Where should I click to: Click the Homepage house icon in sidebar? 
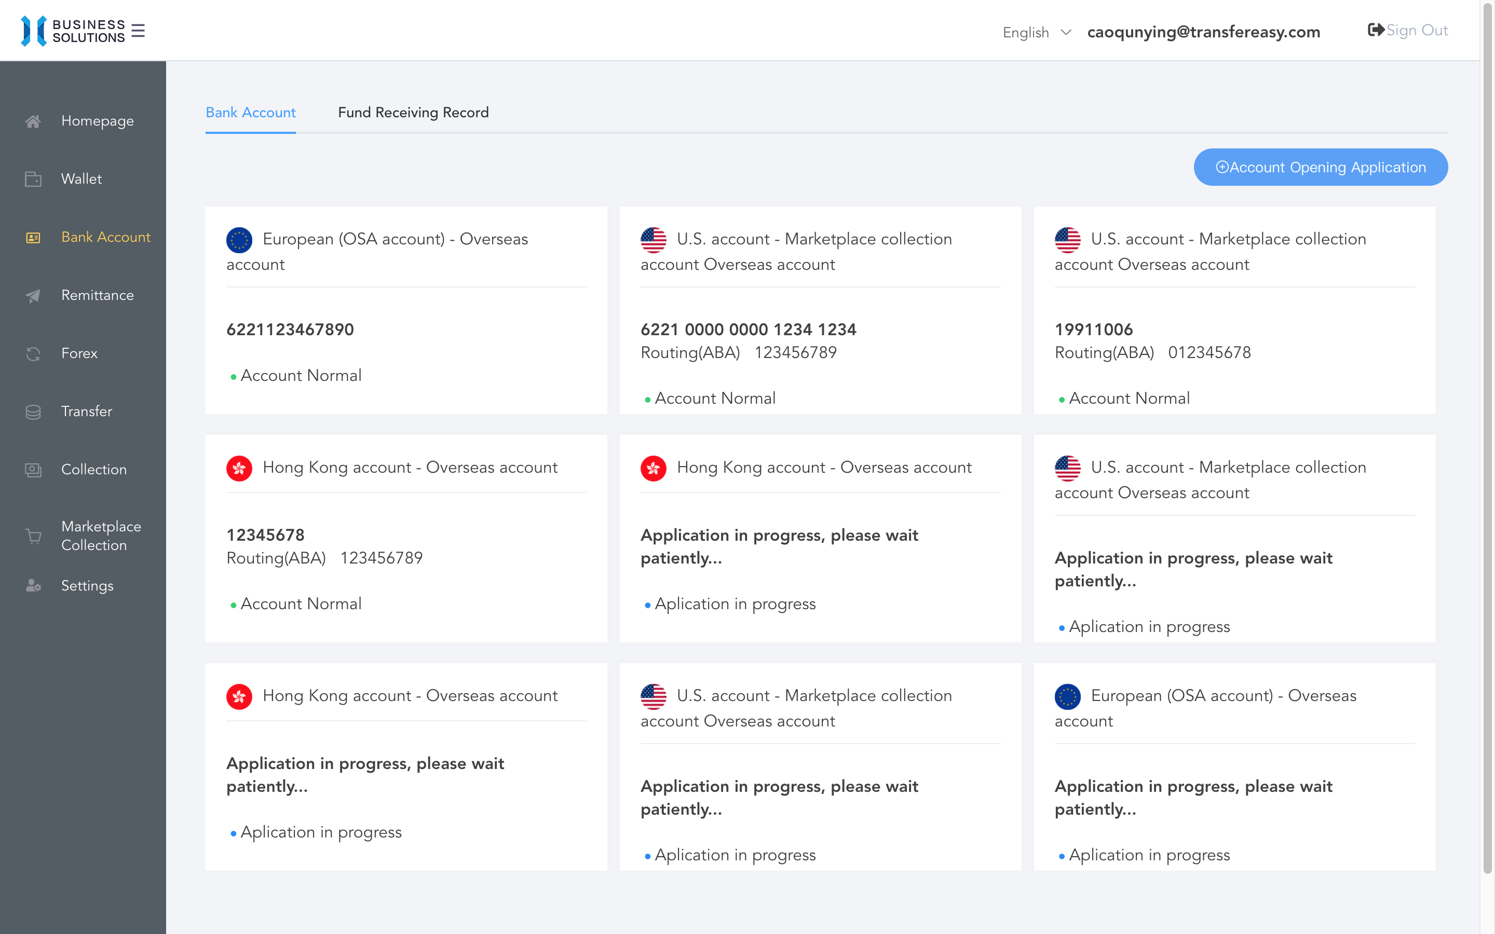[x=33, y=121]
